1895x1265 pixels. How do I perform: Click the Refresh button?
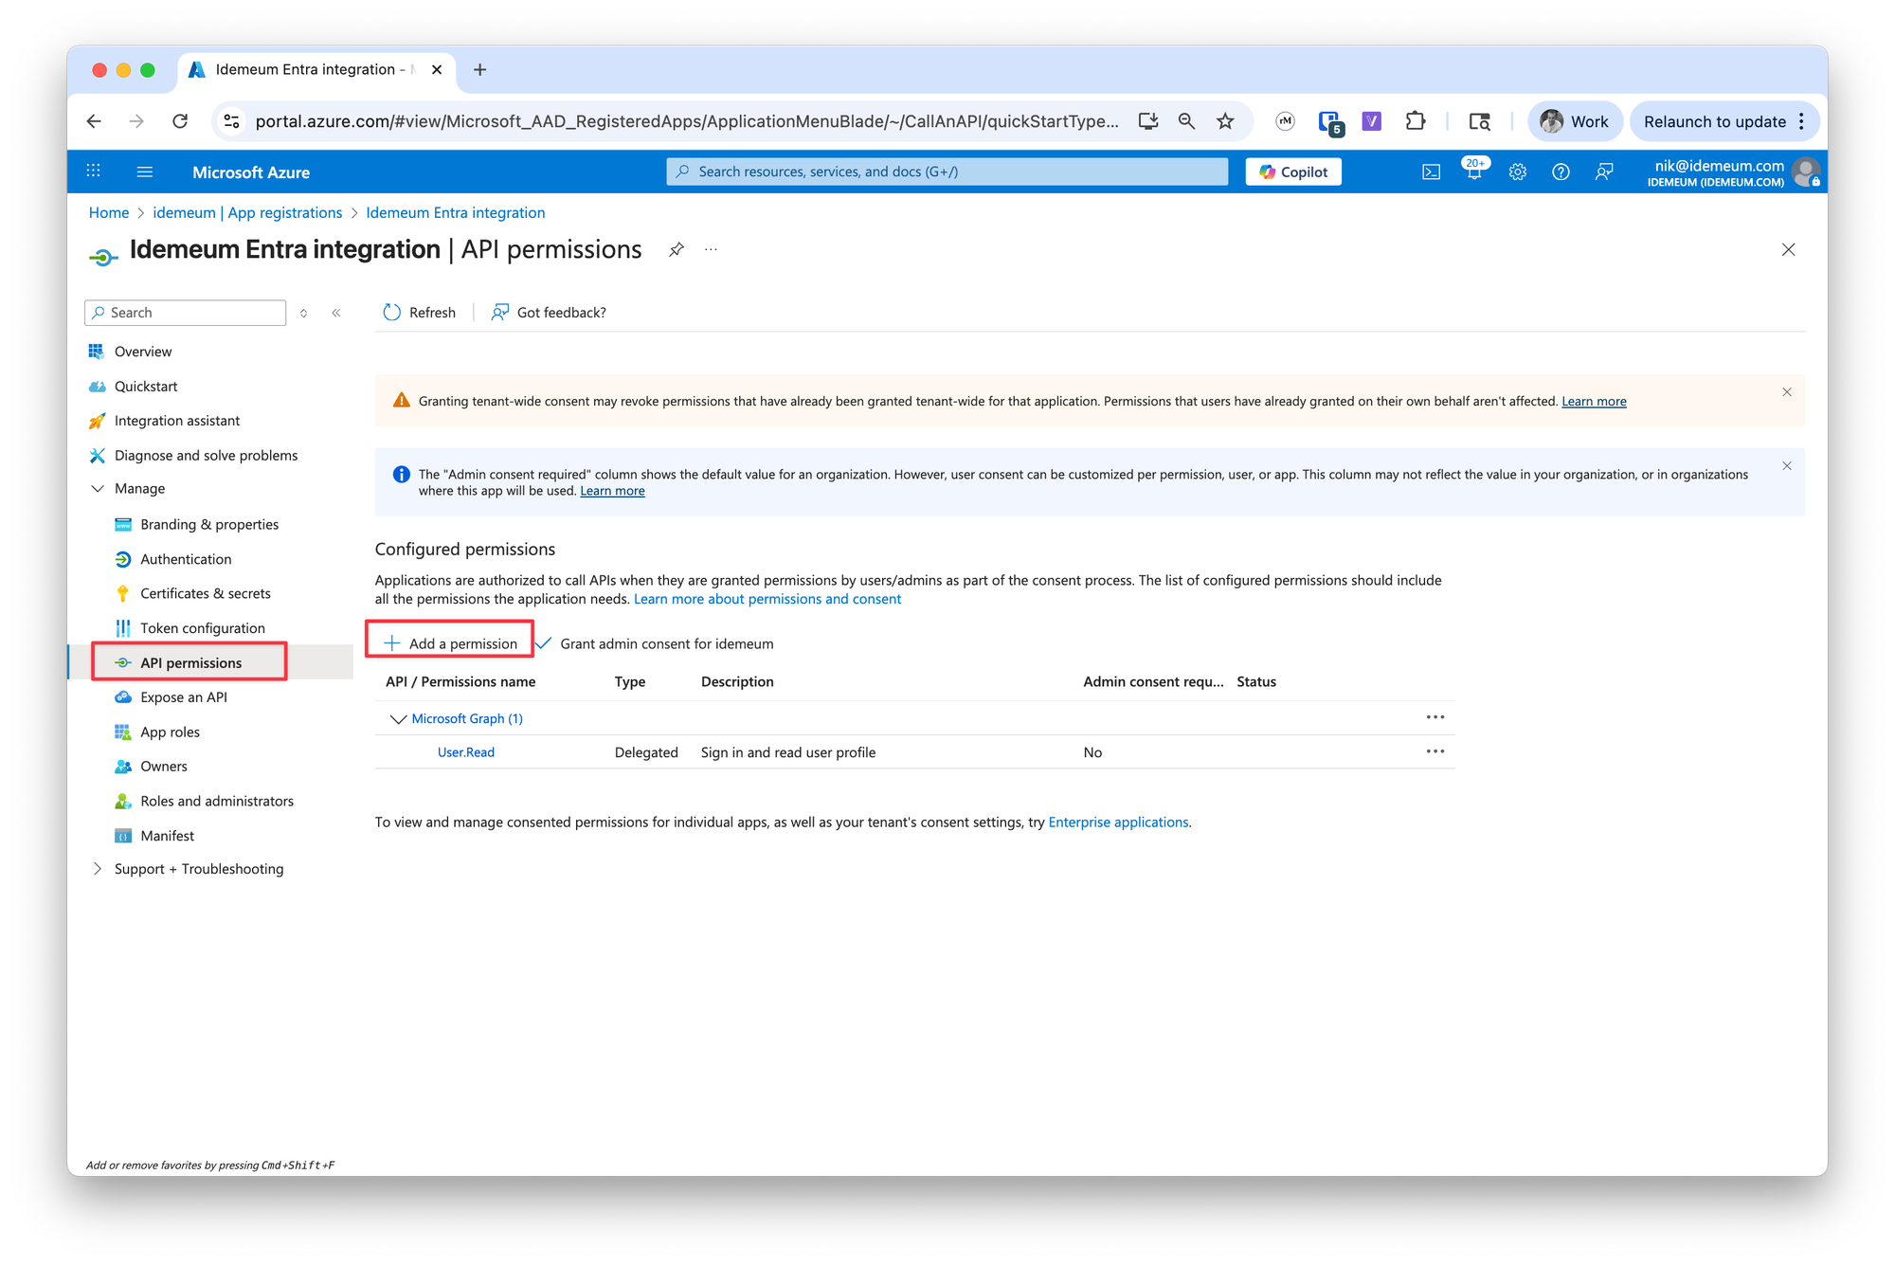pos(419,313)
